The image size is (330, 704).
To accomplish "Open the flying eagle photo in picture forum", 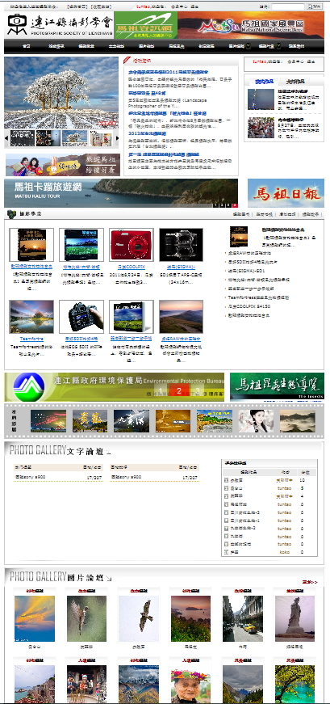I will (139, 618).
